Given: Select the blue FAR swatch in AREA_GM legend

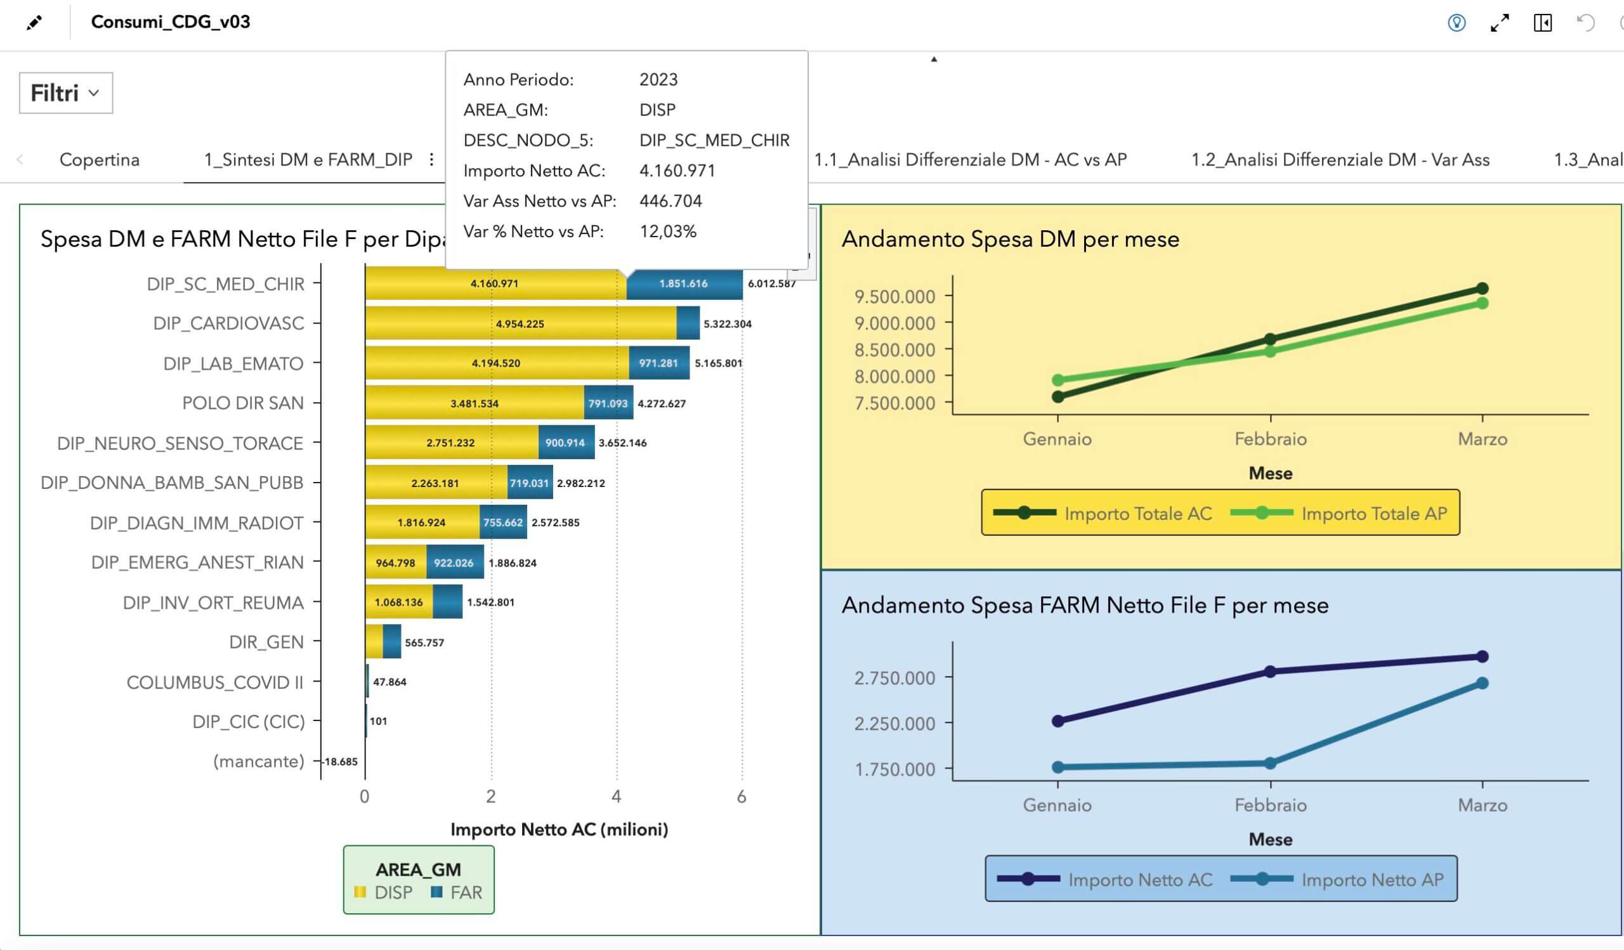Looking at the screenshot, I should point(436,892).
